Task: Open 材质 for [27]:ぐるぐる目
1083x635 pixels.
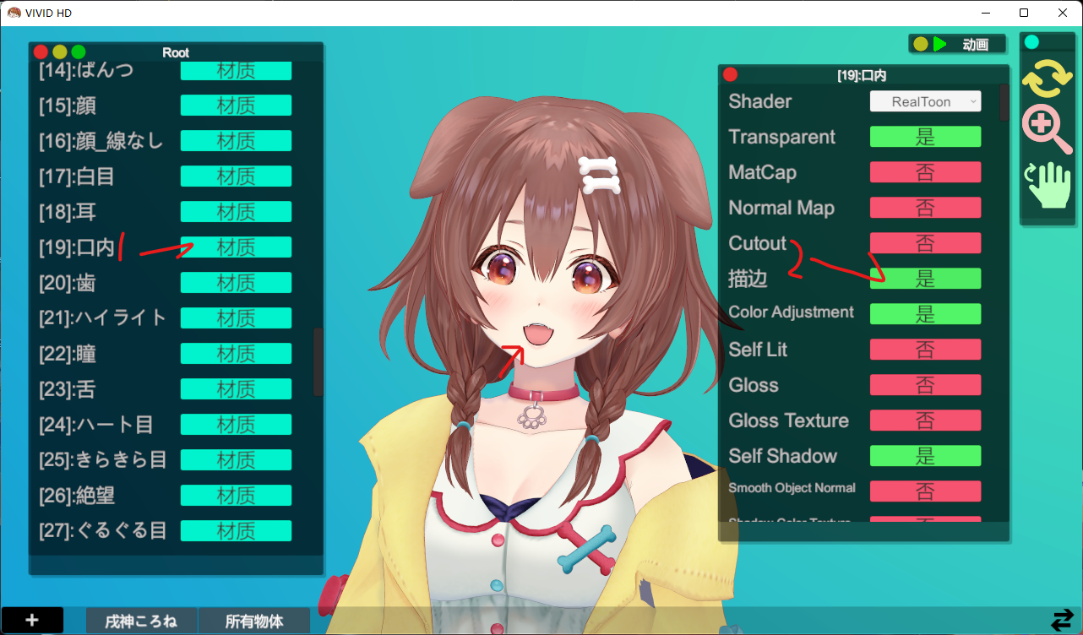Action: tap(236, 531)
